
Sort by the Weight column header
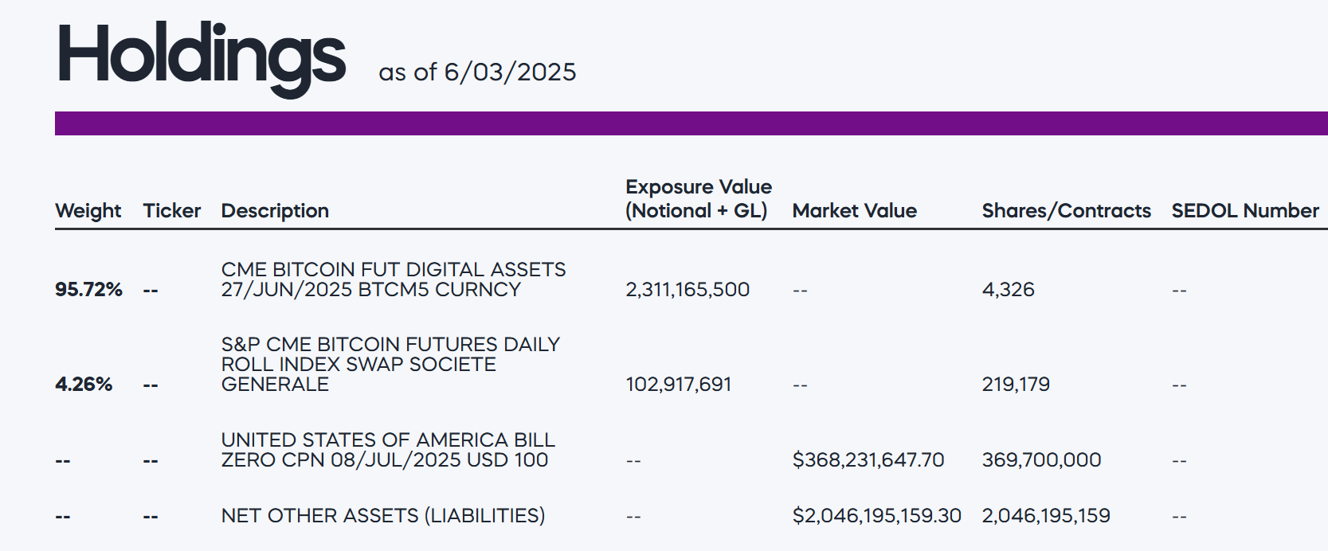[x=88, y=211]
